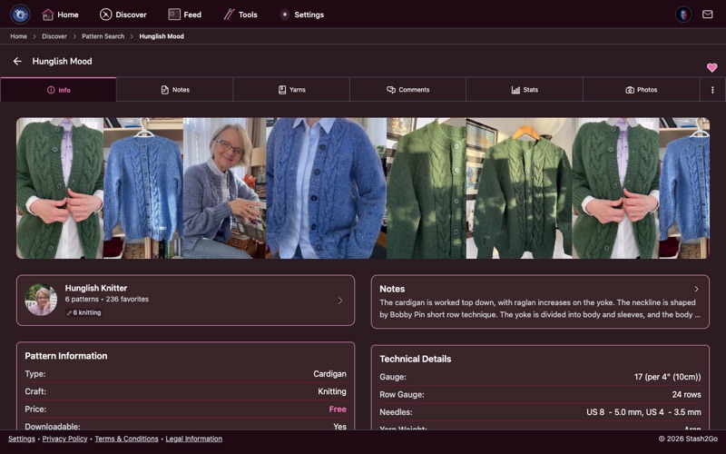The height and width of the screenshot is (454, 726).
Task: Open the three-dot more options menu
Action: pyautogui.click(x=712, y=90)
